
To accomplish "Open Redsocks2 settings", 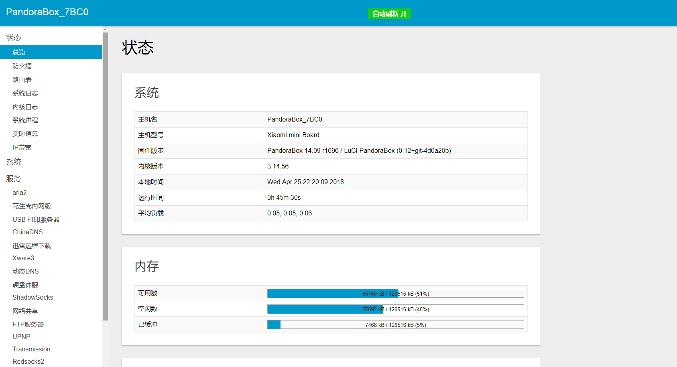I will coord(28,361).
